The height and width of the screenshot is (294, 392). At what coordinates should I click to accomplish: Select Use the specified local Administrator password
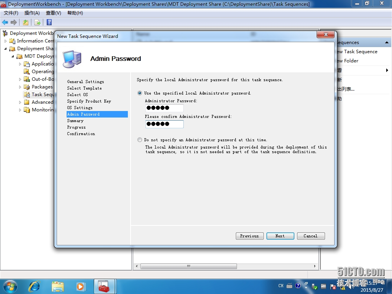(x=140, y=93)
